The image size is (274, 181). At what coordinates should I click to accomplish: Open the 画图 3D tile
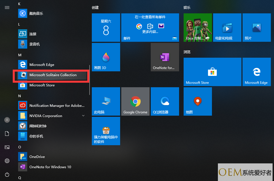click(106, 57)
